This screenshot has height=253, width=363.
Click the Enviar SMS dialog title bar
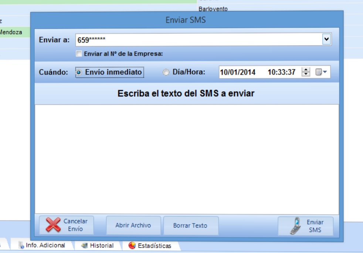click(187, 20)
